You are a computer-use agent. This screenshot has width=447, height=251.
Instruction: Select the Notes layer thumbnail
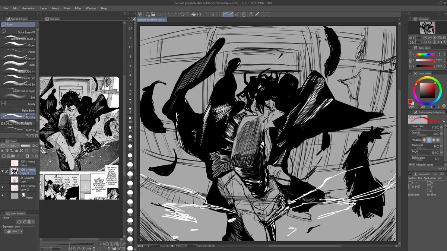click(15, 163)
